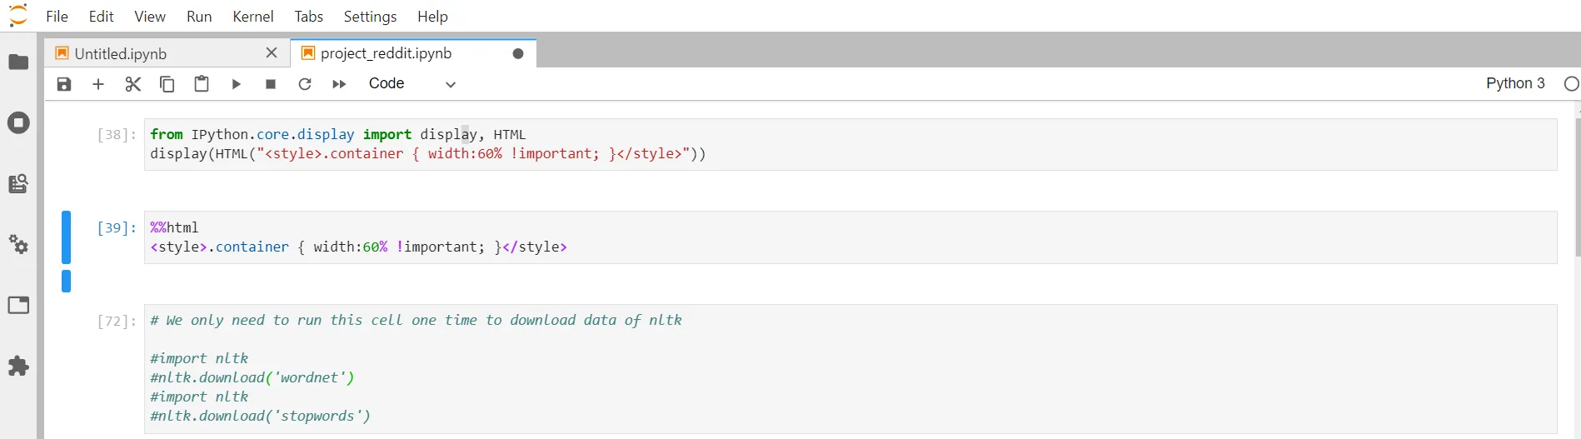Restart kernel and run all cells
Image resolution: width=1581 pixels, height=439 pixels.
(339, 84)
